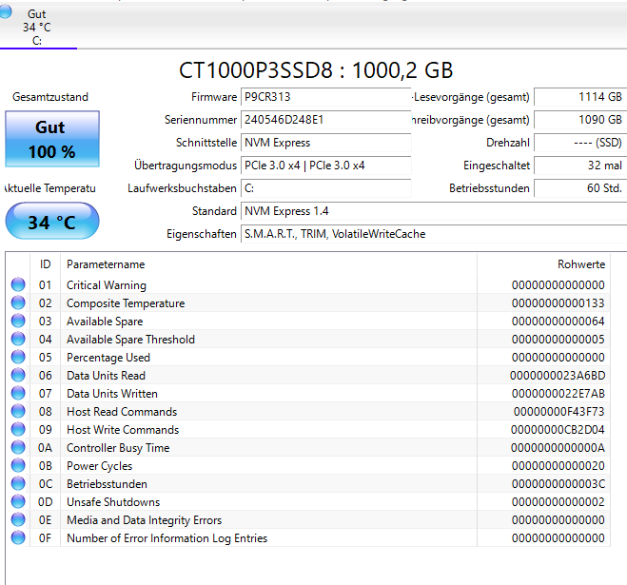This screenshot has height=585, width=627.
Task: Select the Critical Warning parameter name
Action: pyautogui.click(x=107, y=285)
